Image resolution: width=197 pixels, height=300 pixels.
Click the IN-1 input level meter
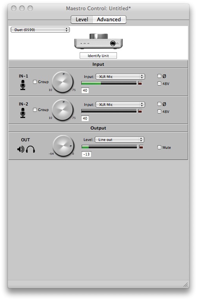click(109, 83)
